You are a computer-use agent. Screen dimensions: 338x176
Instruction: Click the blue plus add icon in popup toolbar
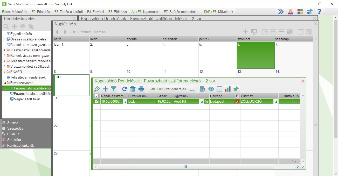(105, 89)
